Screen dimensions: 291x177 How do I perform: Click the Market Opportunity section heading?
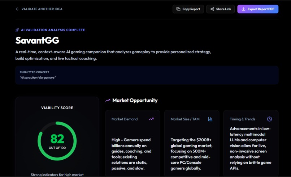[135, 100]
